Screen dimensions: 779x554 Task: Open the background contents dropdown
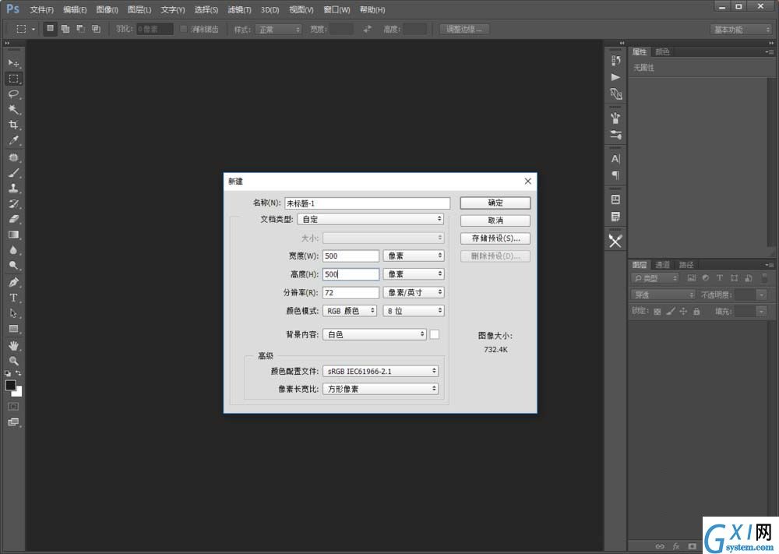(375, 334)
